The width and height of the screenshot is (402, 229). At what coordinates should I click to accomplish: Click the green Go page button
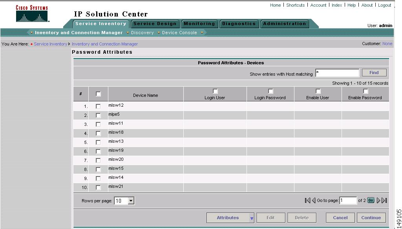(371, 200)
